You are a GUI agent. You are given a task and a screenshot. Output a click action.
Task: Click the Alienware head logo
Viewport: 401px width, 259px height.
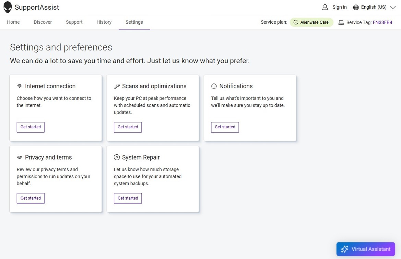point(8,7)
